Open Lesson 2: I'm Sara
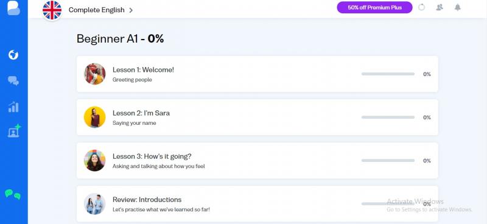Image resolution: width=487 pixels, height=224 pixels. [257, 117]
